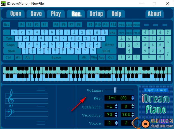Viewport: 174px width, 129px height.
Task: Click the F12 virtual key
Action: [113, 25]
